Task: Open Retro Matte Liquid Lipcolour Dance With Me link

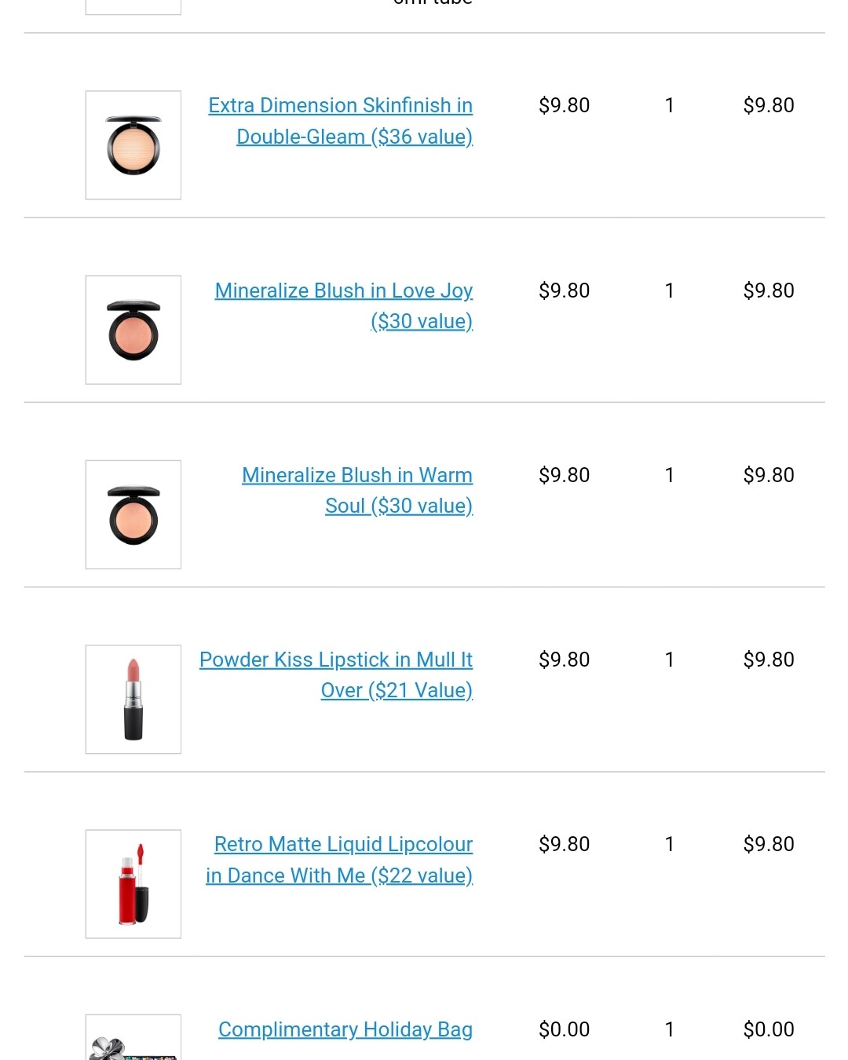Action: 339,859
